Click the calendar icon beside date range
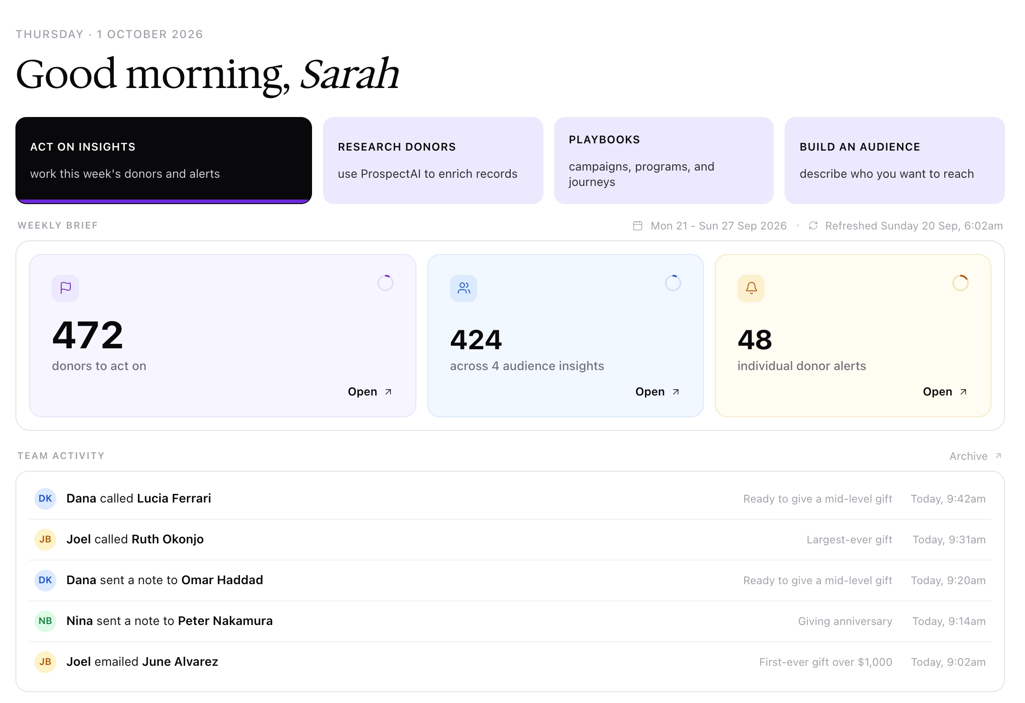Image resolution: width=1025 pixels, height=703 pixels. click(x=638, y=225)
